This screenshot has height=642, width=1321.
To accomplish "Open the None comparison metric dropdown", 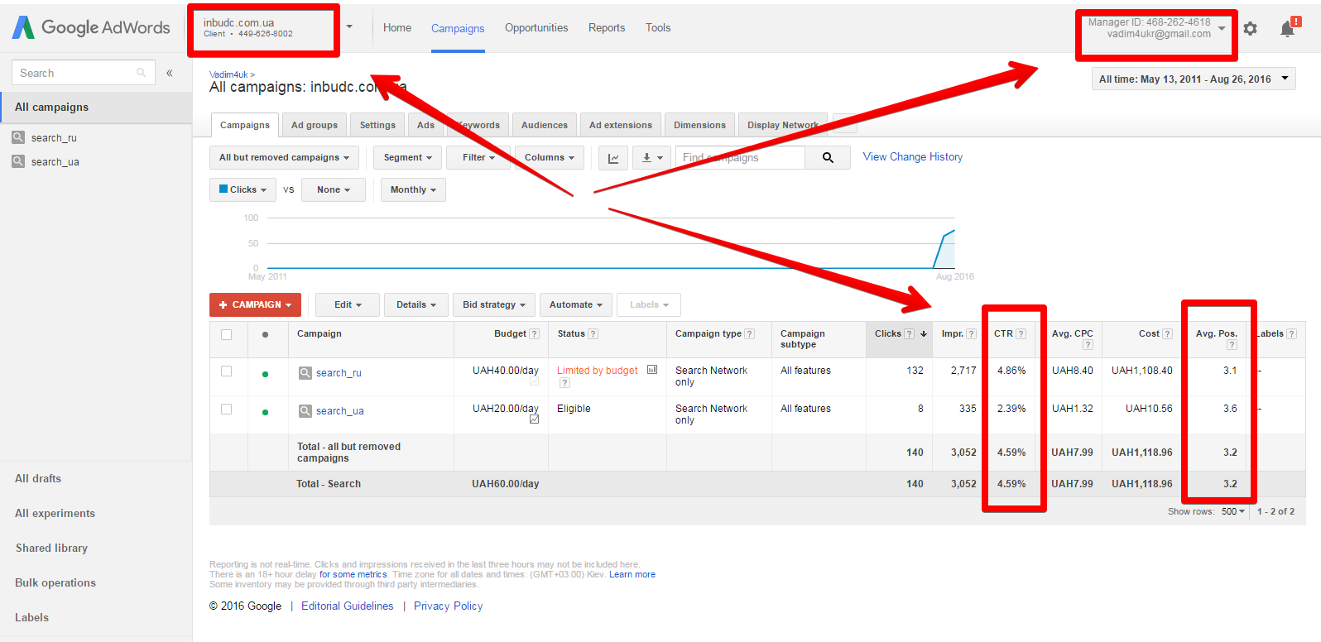I will (334, 189).
